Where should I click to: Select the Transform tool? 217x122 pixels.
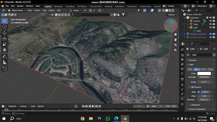click(x=4, y=50)
